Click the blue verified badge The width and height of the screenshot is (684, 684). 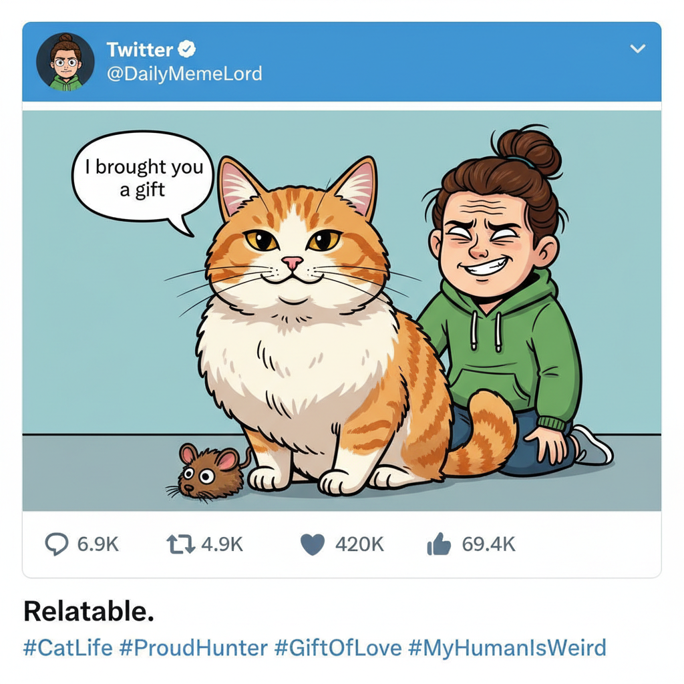[x=188, y=49]
